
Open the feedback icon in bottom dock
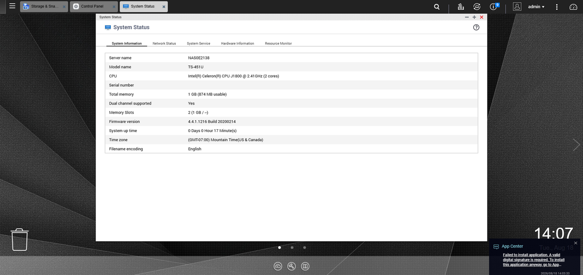pos(305,266)
